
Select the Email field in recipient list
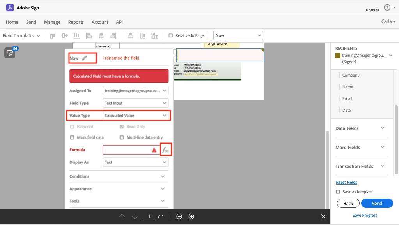348,98
